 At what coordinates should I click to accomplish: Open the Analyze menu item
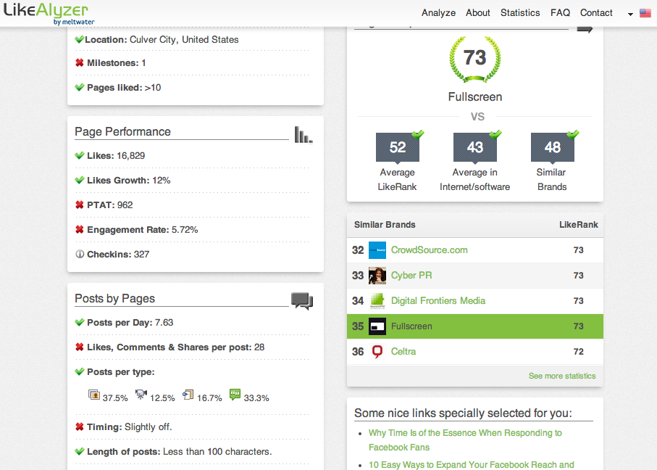point(438,13)
